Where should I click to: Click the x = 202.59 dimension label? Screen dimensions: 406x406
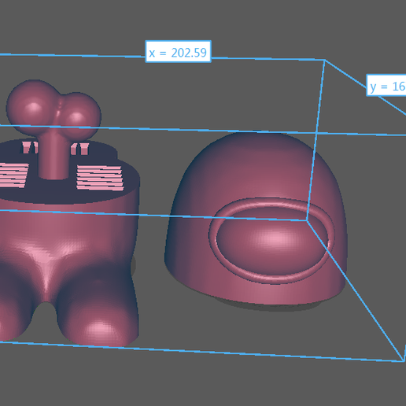(x=178, y=52)
